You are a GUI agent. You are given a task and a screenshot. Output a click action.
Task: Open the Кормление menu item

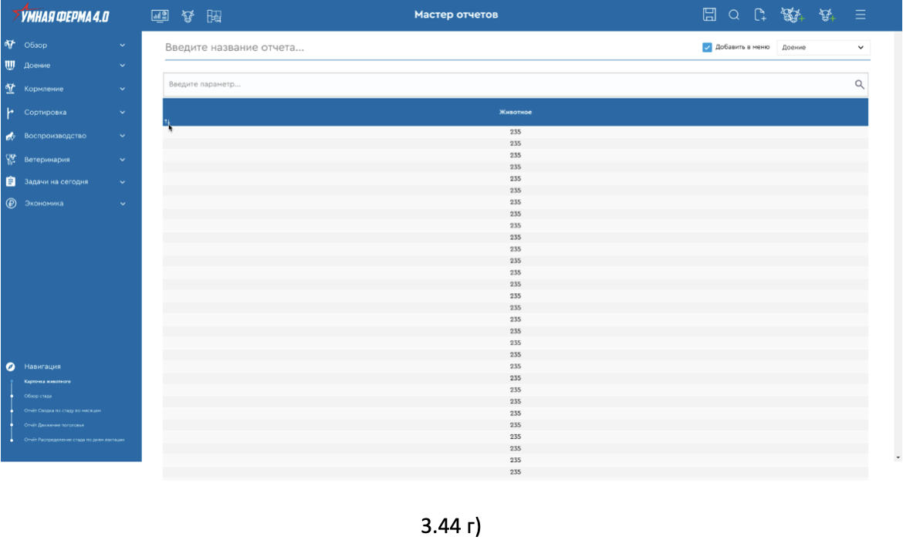click(44, 89)
